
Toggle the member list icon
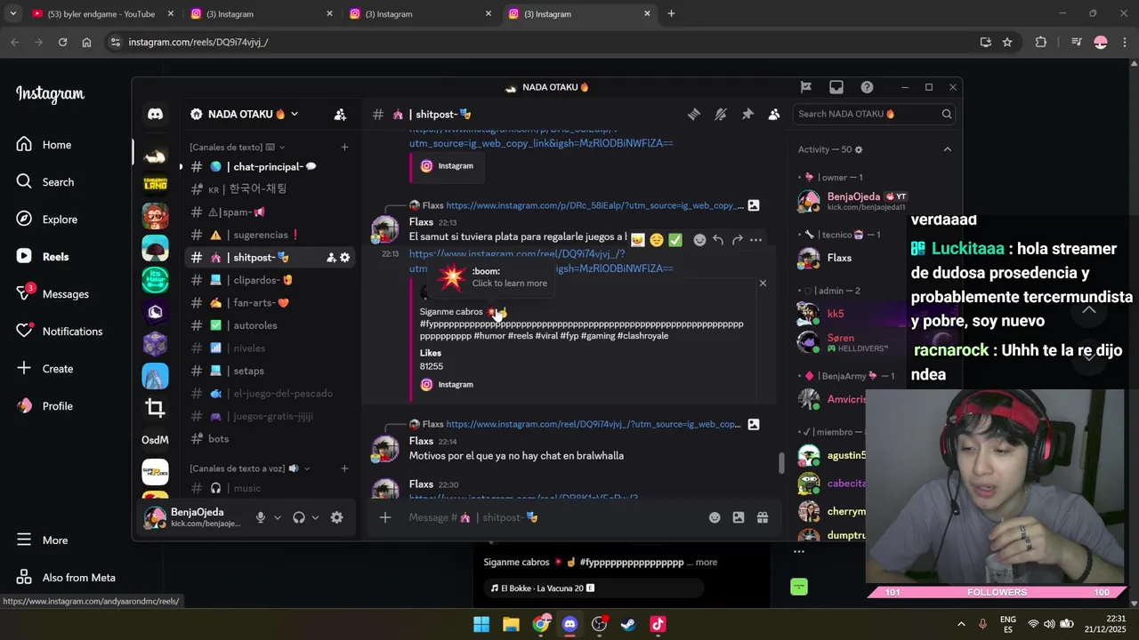pyautogui.click(x=774, y=114)
